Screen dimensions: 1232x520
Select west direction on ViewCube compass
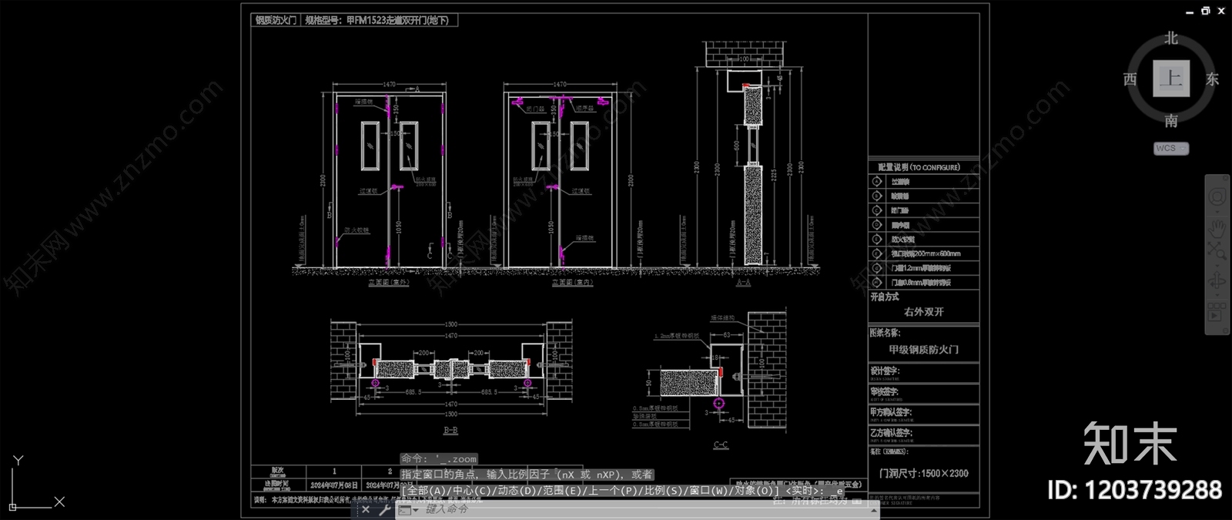pyautogui.click(x=1130, y=79)
